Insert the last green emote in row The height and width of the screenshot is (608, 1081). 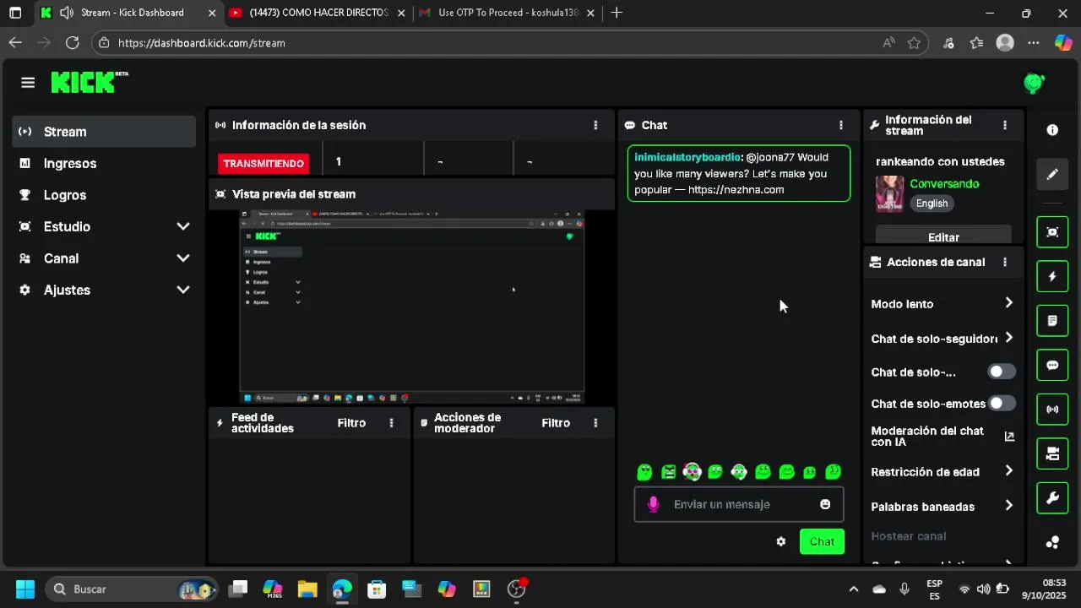(833, 472)
